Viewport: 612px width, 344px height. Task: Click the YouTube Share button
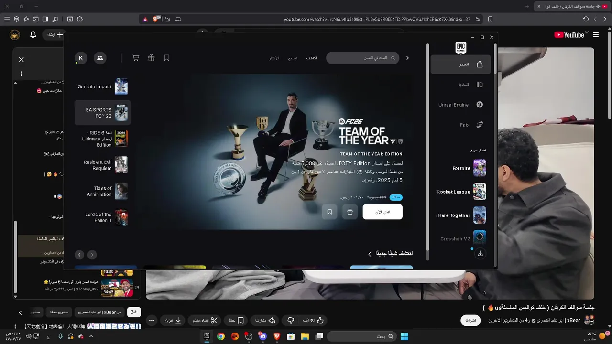(265, 320)
